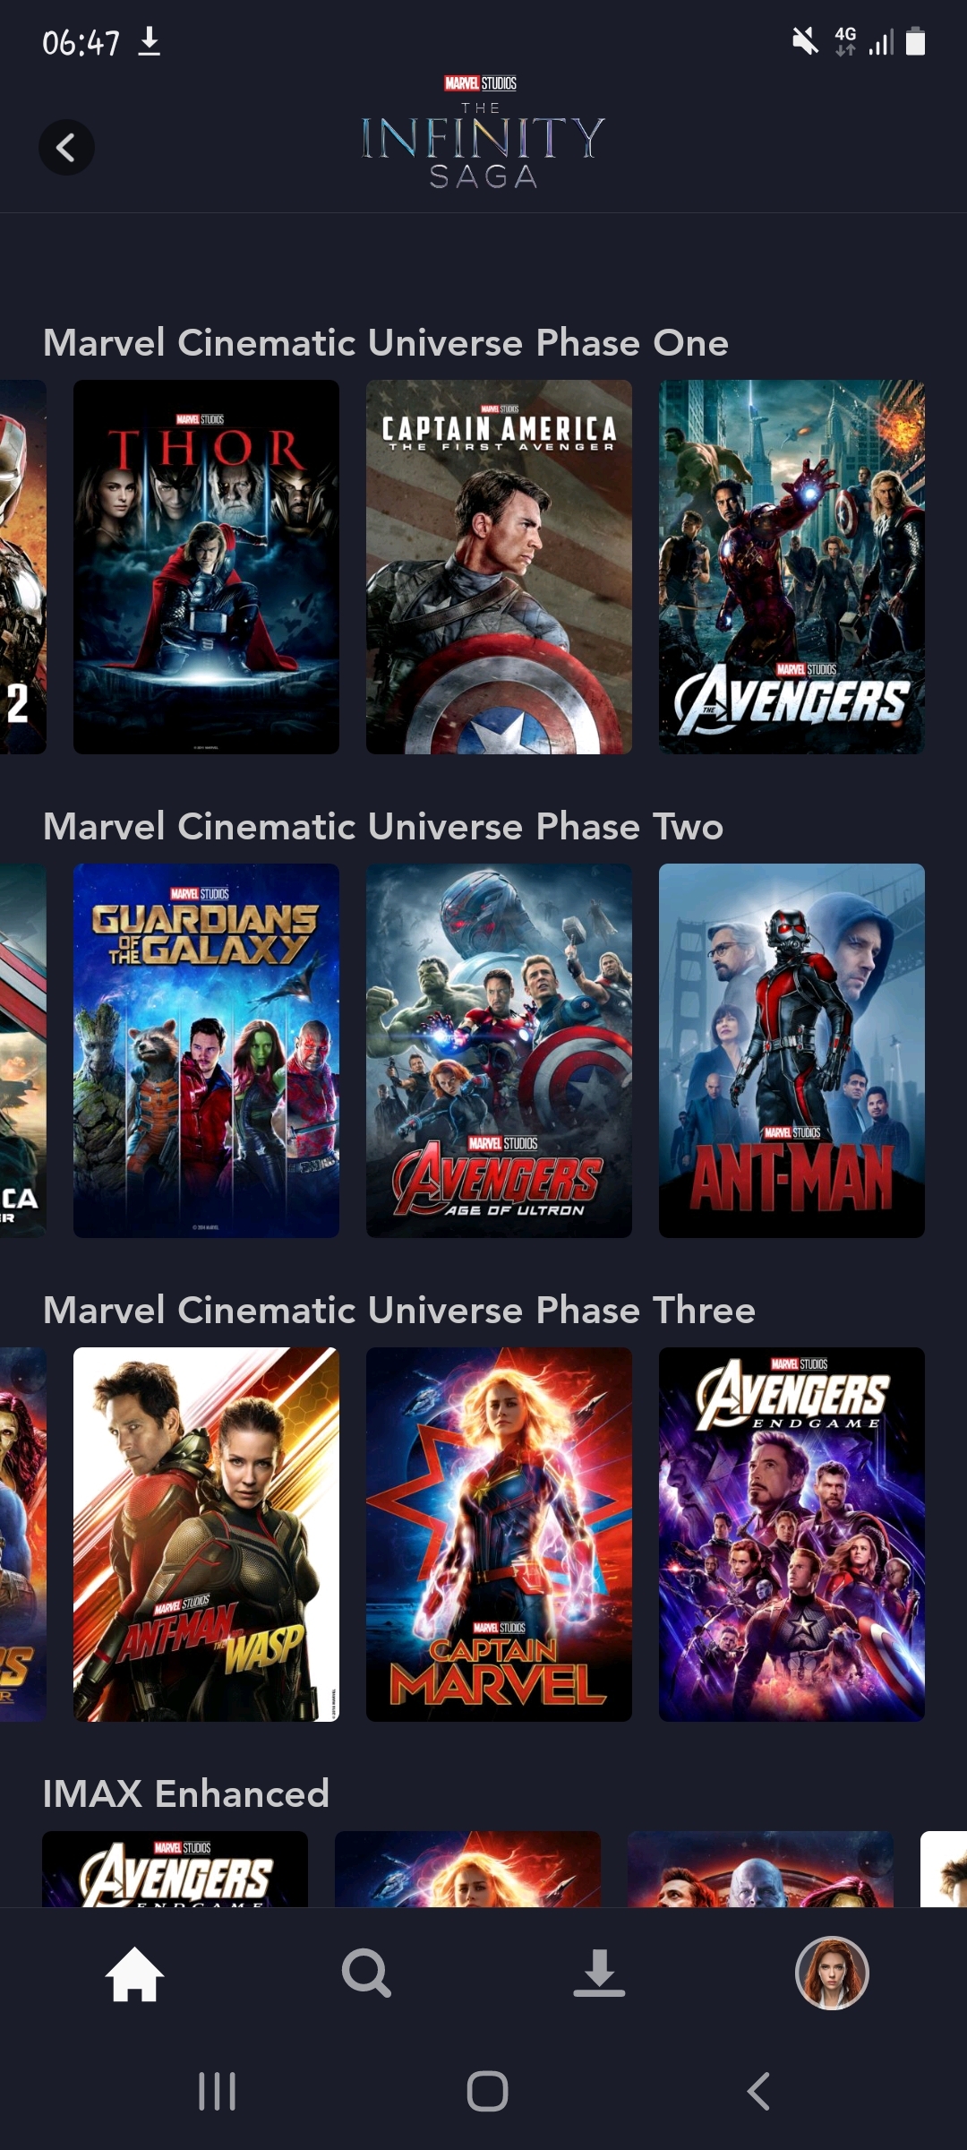Open Avengers Endgame poster in Phase Three
The width and height of the screenshot is (967, 2150).
(x=792, y=1535)
